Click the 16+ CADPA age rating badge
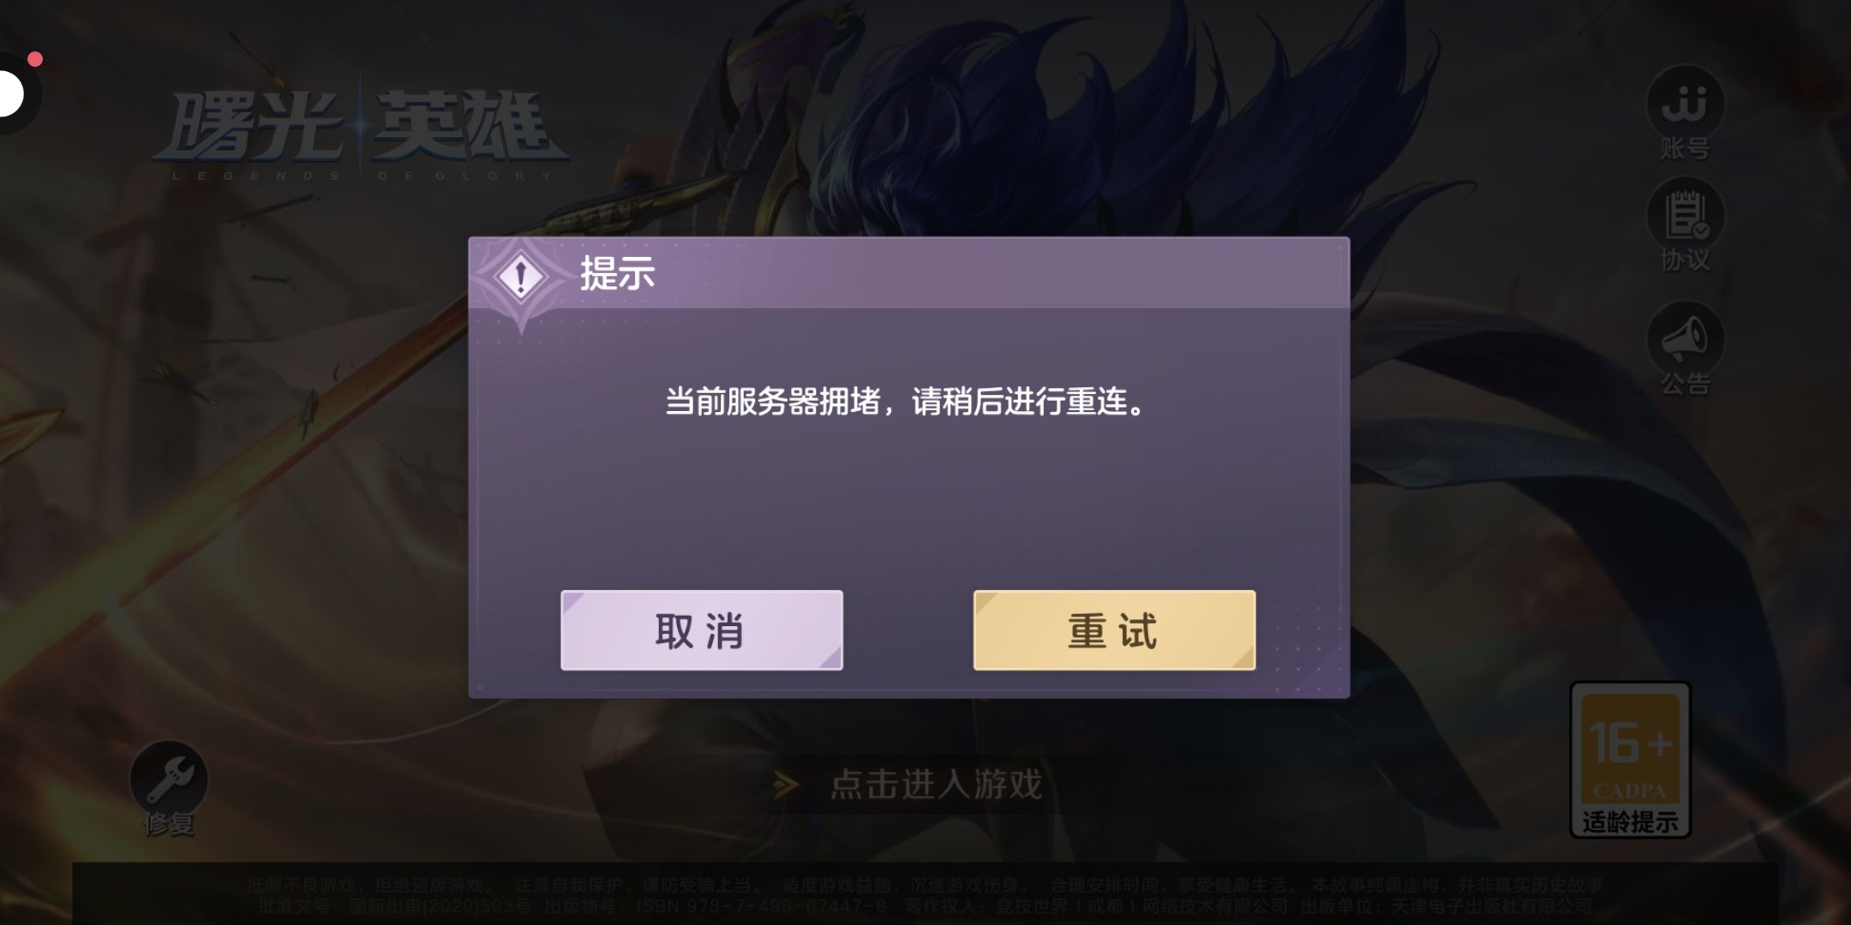The image size is (1851, 925). (1630, 749)
